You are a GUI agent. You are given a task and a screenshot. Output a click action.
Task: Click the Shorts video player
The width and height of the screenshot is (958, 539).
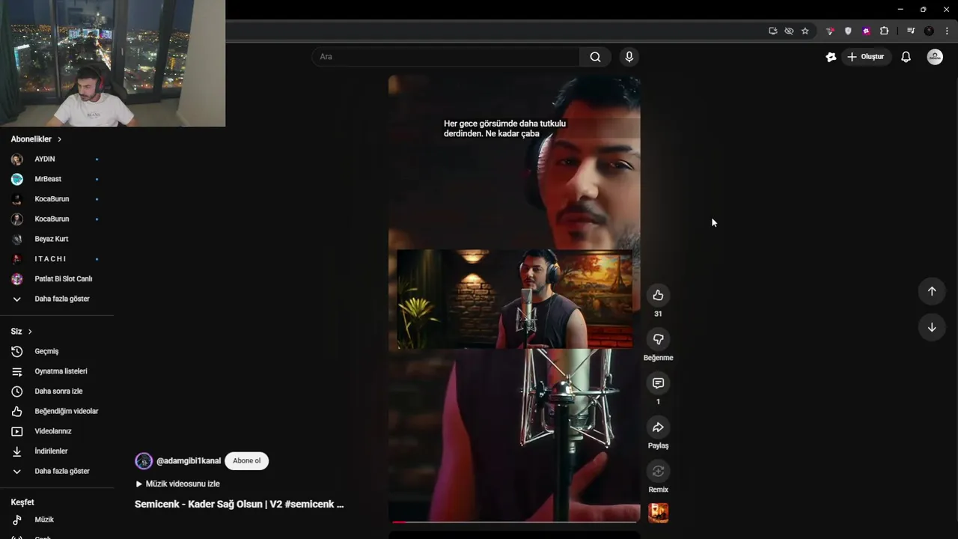click(514, 299)
